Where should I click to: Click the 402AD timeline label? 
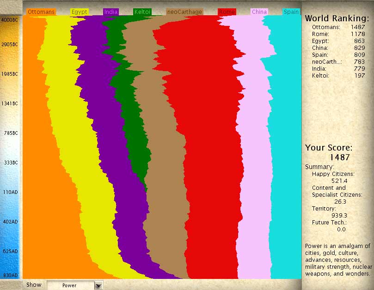coord(10,222)
